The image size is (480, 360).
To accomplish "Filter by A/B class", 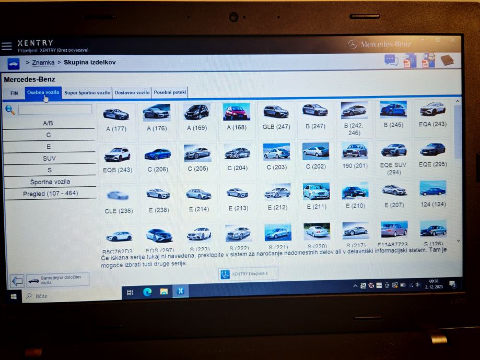I will 49,123.
